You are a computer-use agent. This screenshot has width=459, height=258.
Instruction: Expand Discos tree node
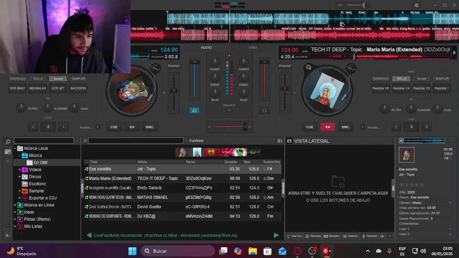click(x=20, y=177)
